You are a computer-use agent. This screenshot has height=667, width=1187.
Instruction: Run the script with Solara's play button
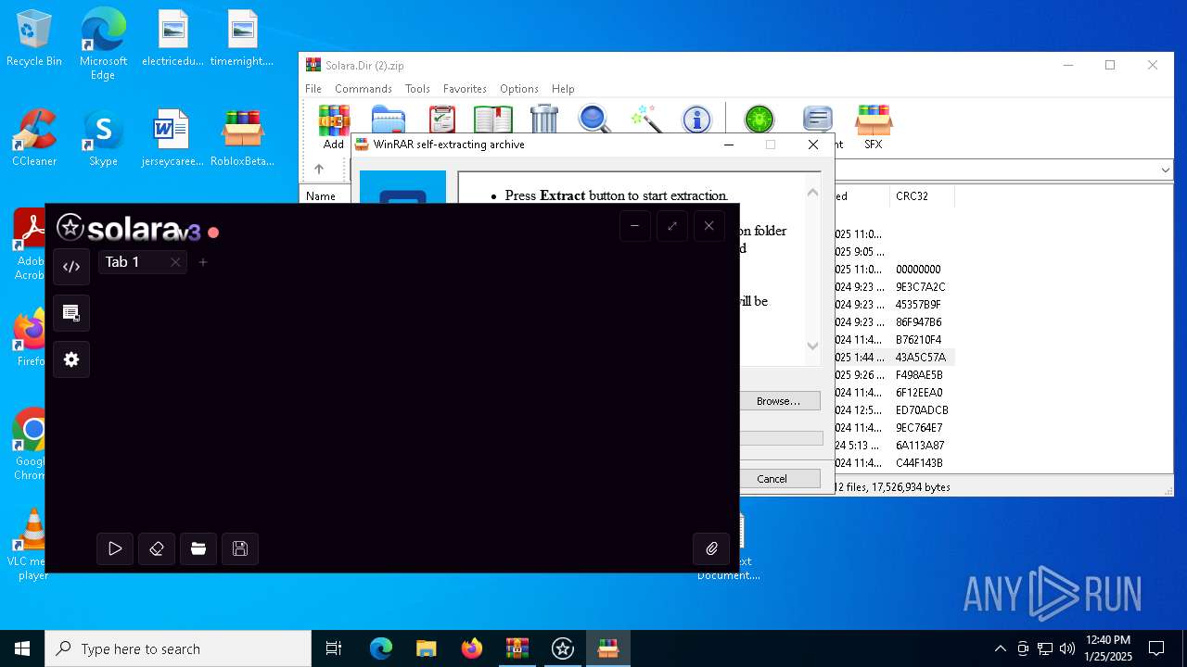point(115,548)
